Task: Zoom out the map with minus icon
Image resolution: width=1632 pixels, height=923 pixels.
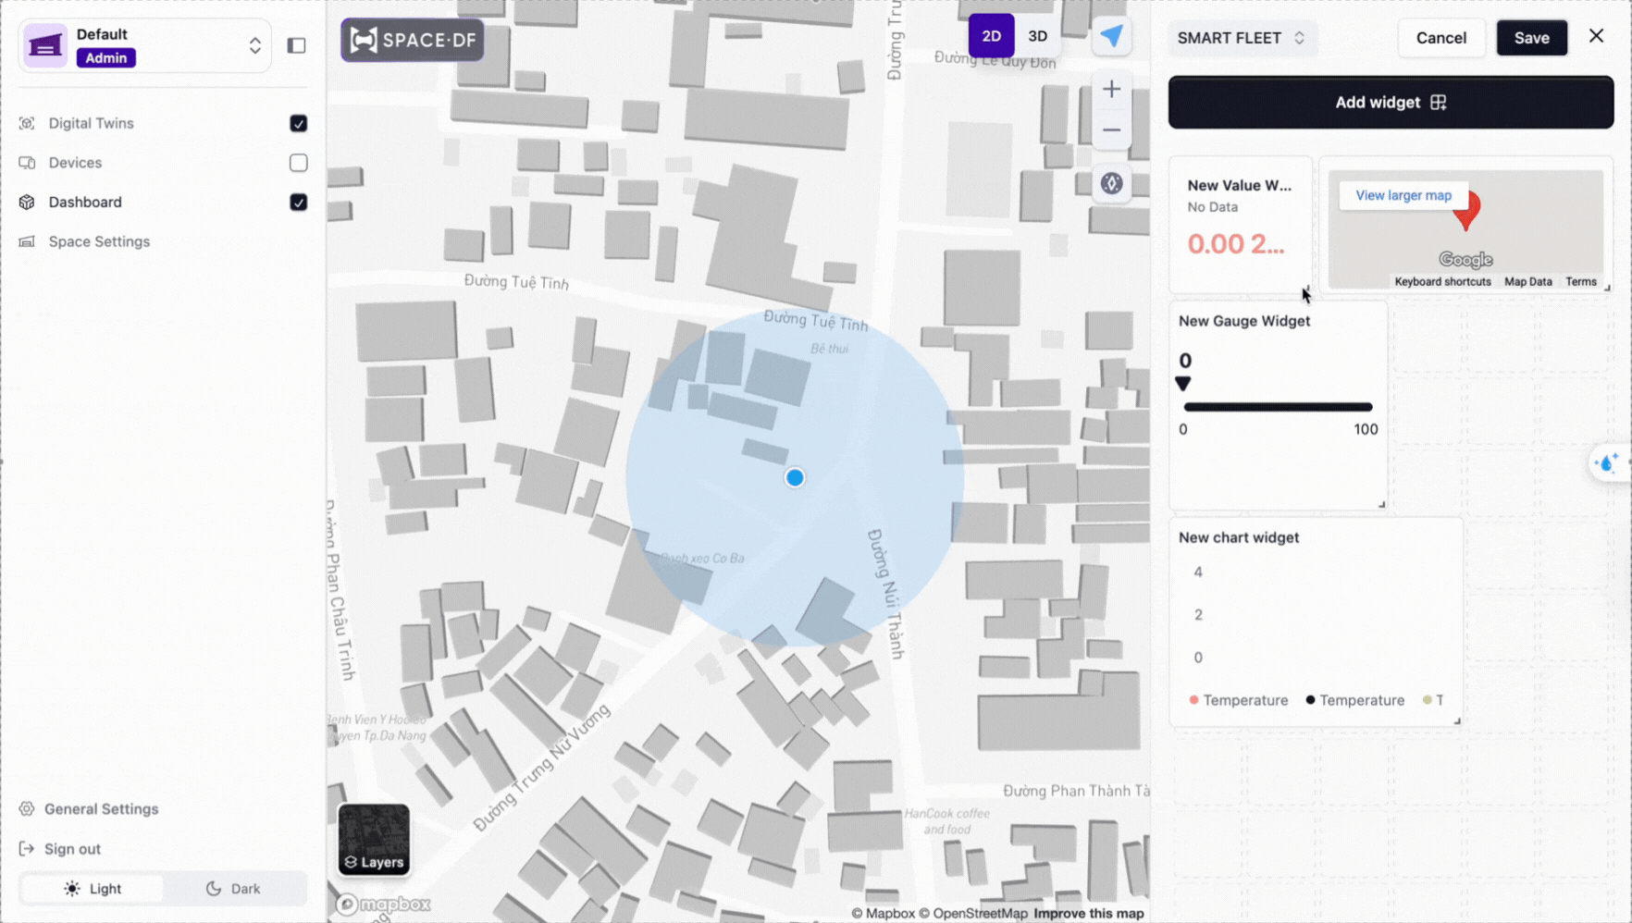Action: [x=1111, y=130]
